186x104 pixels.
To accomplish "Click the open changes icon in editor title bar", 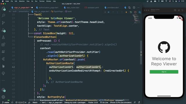I will coord(129,8).
